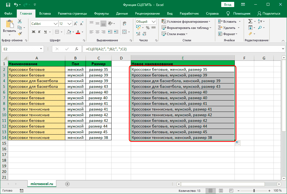287x194 pixels.
Task: Click the Вход sign-in button
Action: 228,5
